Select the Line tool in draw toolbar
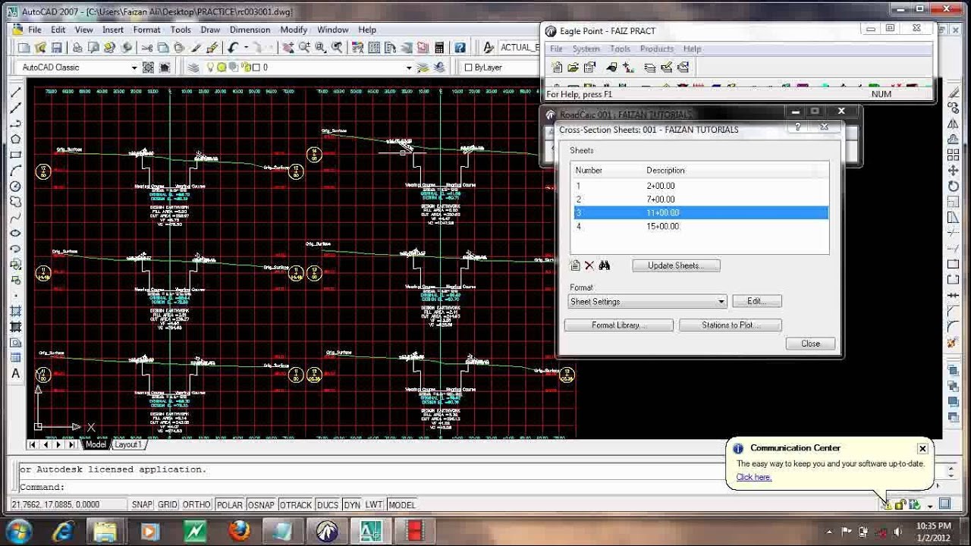The height and width of the screenshot is (546, 971). [15, 92]
